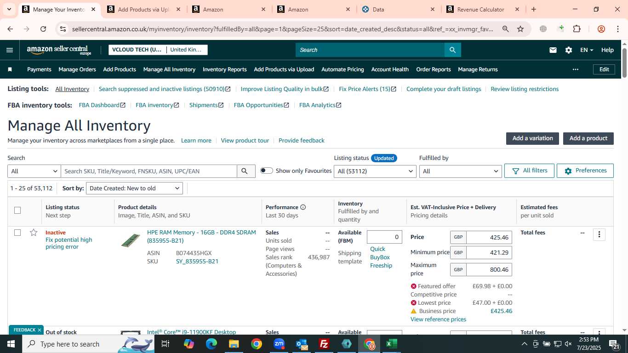
Task: Open Chrome extensions puzzle icon
Action: tap(577, 29)
